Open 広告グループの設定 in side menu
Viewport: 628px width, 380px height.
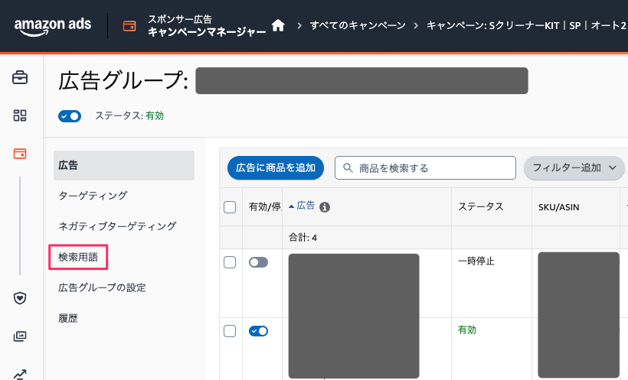pyautogui.click(x=102, y=287)
